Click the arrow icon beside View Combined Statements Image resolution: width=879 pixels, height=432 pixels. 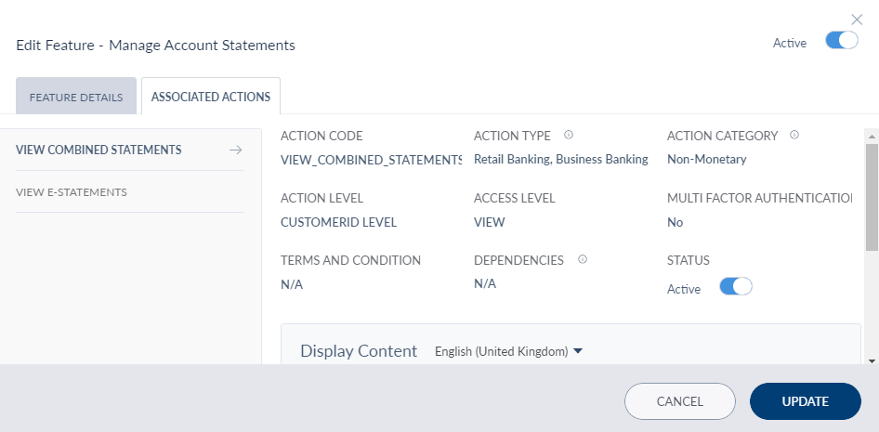tap(235, 151)
